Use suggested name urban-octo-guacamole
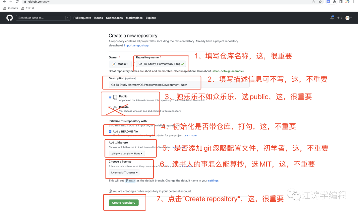 coord(227,71)
